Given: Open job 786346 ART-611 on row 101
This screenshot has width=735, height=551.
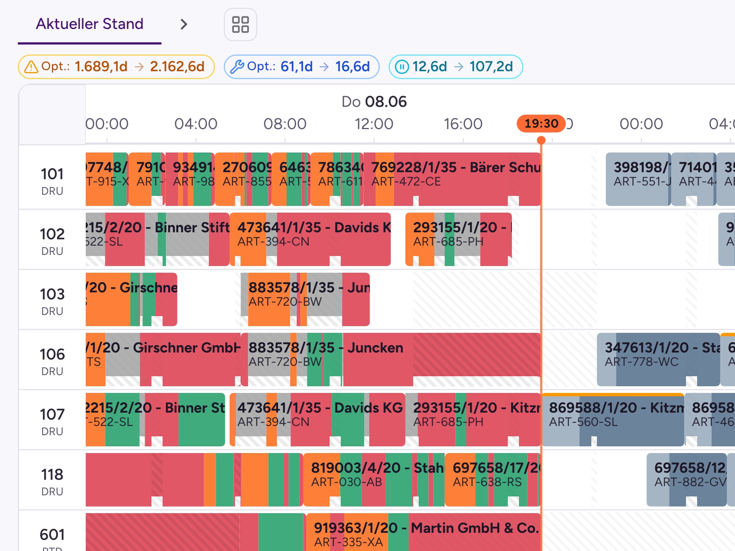Looking at the screenshot, I should (337, 179).
